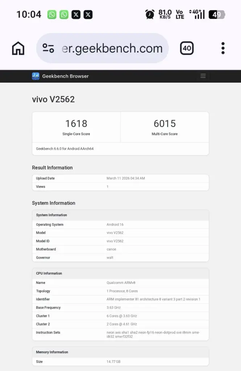Click the 1618 Single-Core Score
This screenshot has width=241, height=371.
pos(76,124)
